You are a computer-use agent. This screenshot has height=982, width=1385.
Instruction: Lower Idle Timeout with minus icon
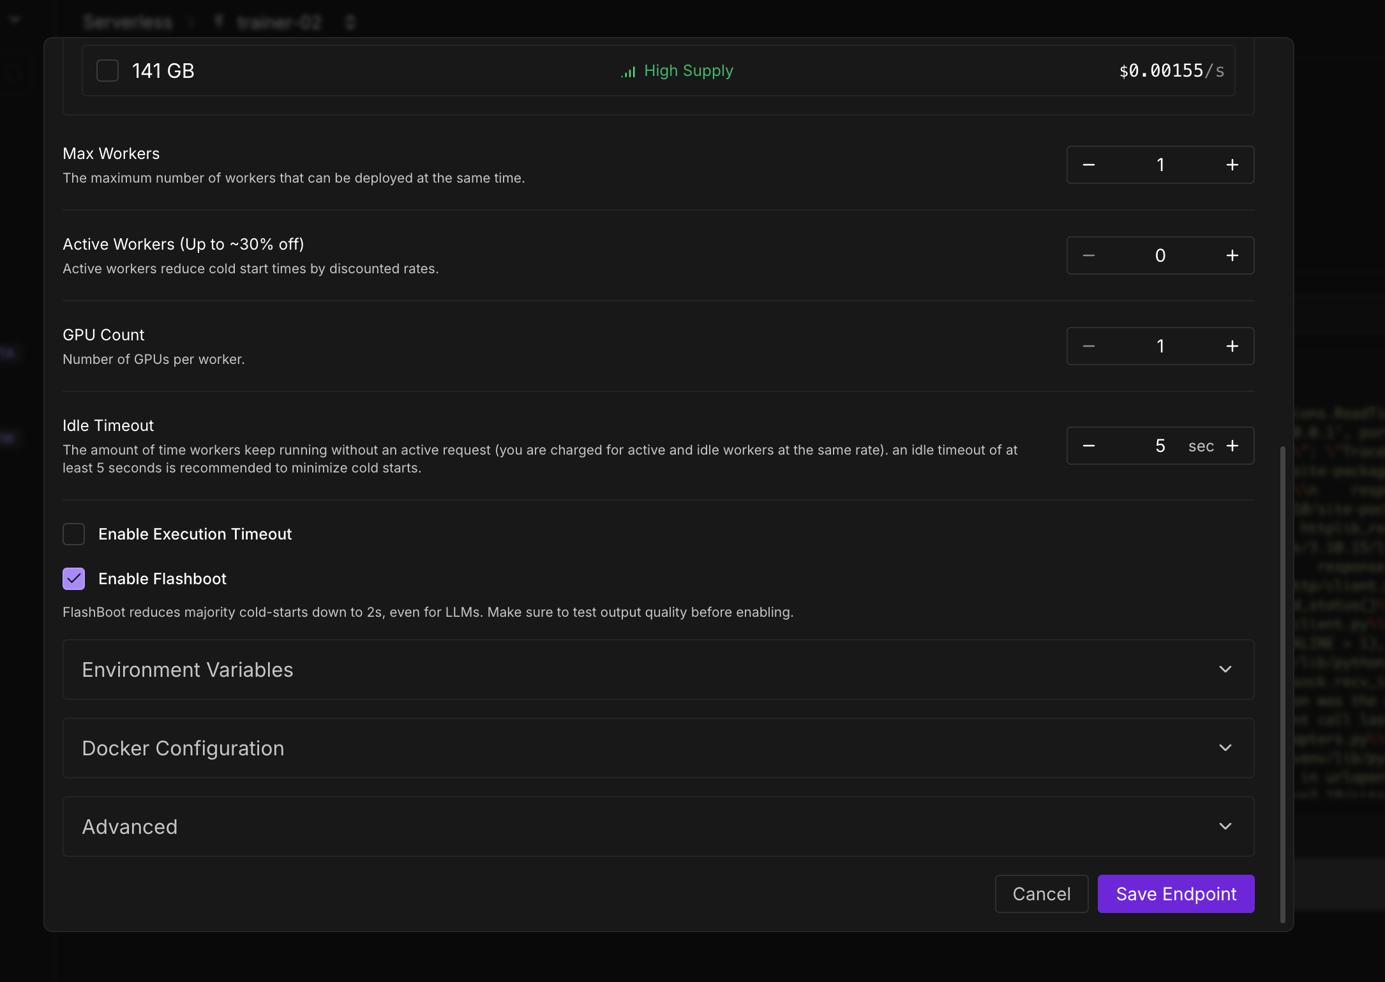(1089, 446)
